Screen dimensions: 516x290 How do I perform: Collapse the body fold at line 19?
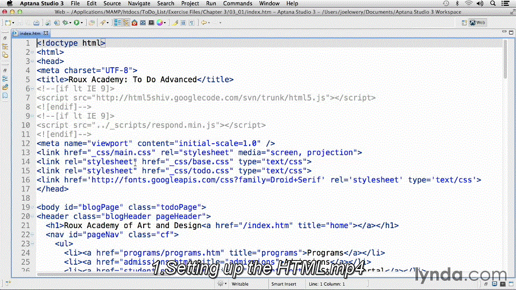(32, 207)
